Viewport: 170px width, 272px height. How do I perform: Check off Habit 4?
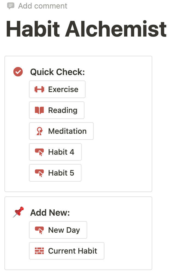55,152
